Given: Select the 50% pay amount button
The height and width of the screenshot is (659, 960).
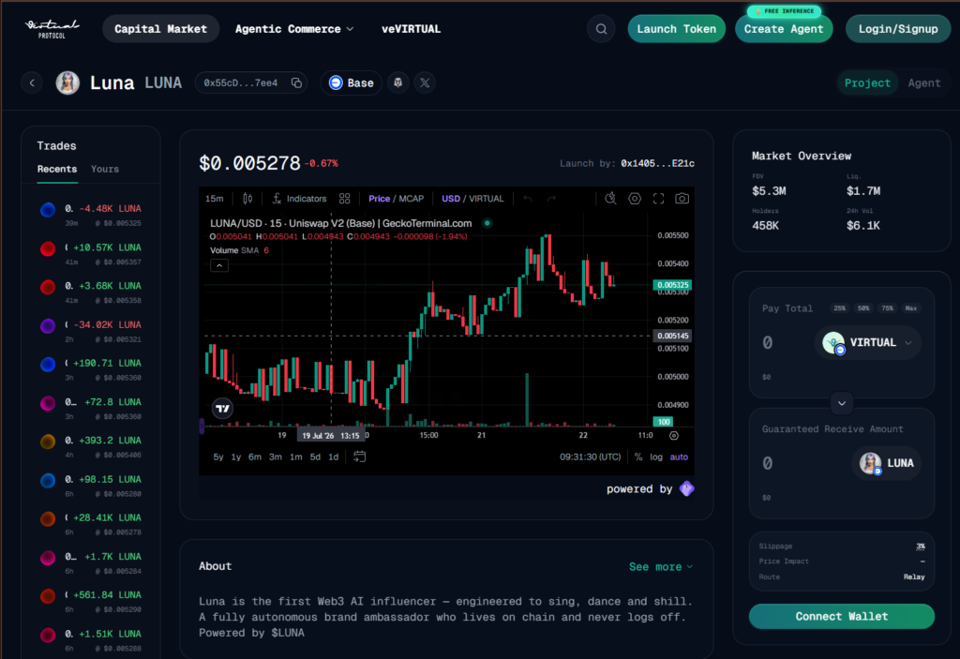Looking at the screenshot, I should [x=863, y=308].
